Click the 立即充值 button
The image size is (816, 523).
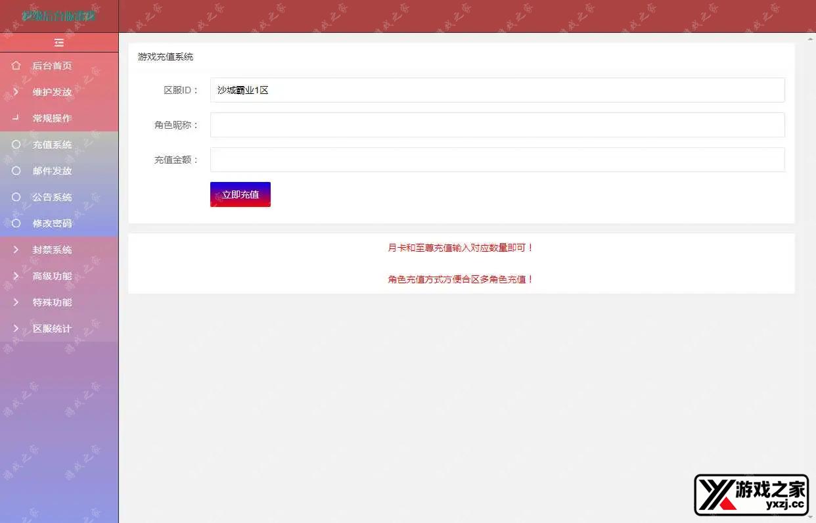coord(240,194)
